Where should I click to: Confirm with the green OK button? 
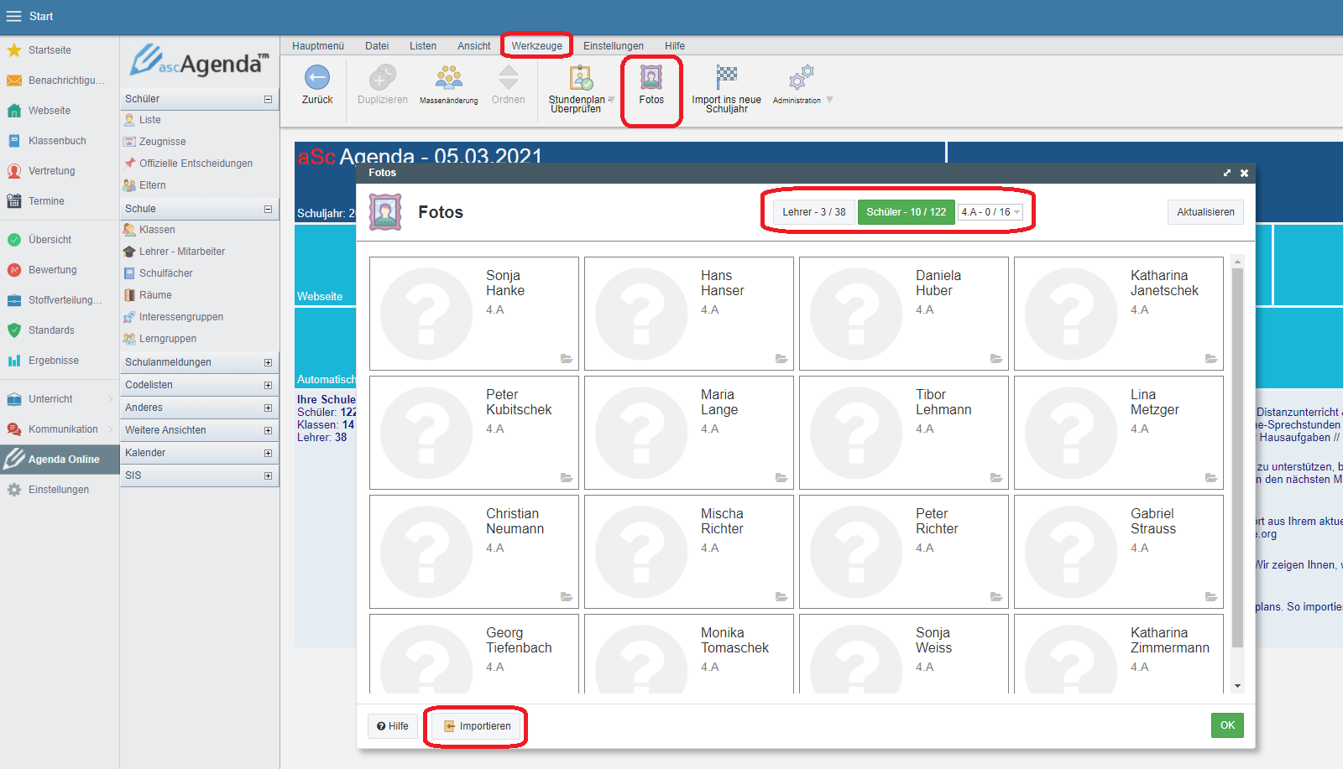pyautogui.click(x=1227, y=725)
